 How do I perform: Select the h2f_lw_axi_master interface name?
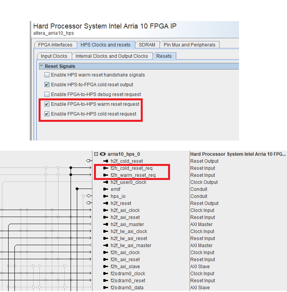pos(131,246)
